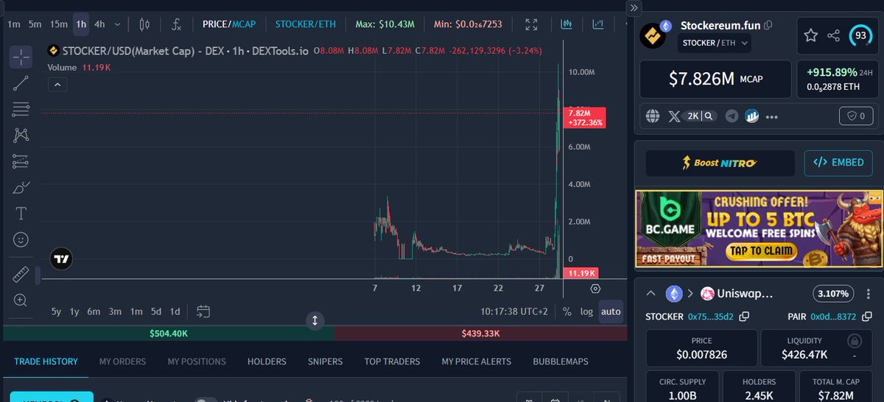The height and width of the screenshot is (402, 884).
Task: Click the chart panel height adjuster handle
Action: tap(315, 321)
